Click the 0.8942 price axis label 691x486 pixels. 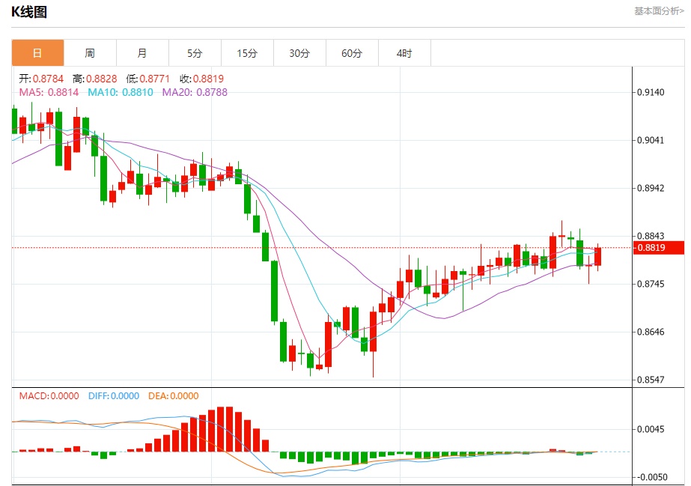tap(651, 188)
